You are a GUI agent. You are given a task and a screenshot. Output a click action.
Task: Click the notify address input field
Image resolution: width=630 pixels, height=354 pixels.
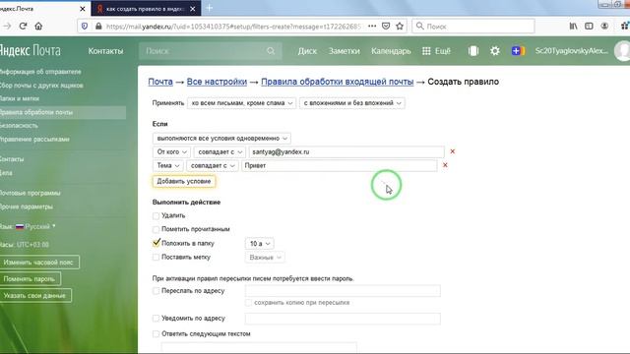[343, 319]
